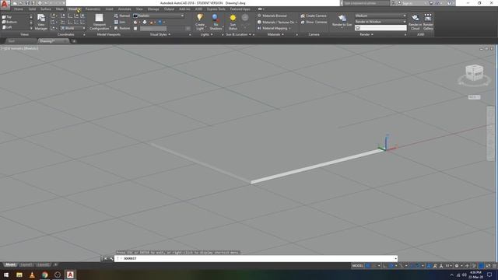Open Sun Status
This screenshot has height=280, width=498.
[233, 22]
